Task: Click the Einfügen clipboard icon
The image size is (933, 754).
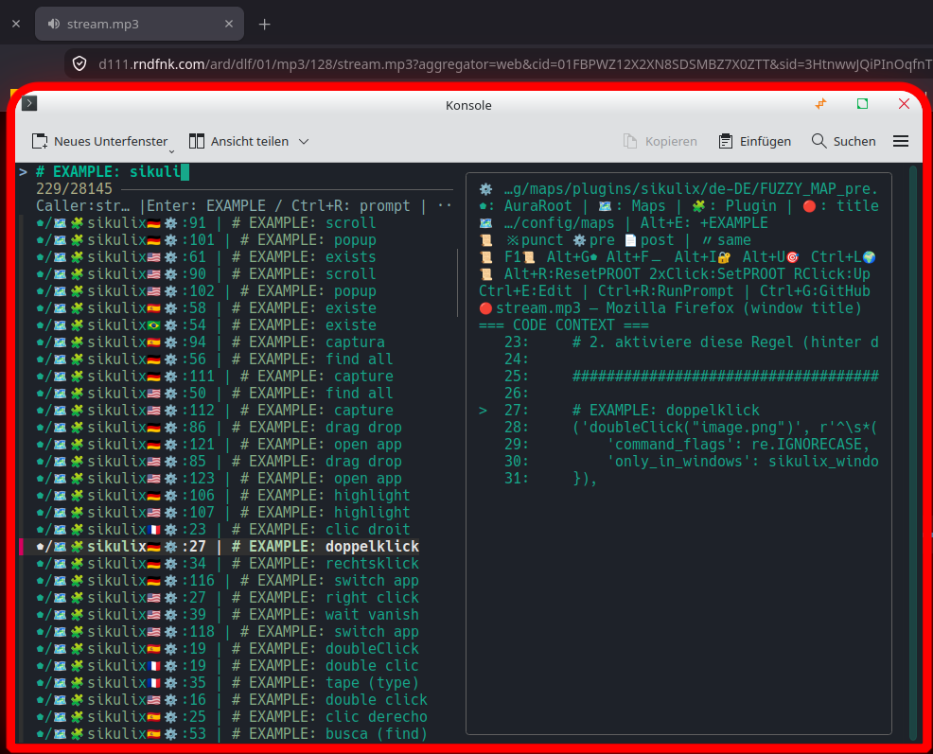Action: coord(726,141)
